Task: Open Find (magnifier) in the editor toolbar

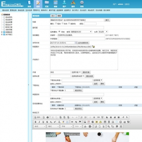Action: point(109,126)
